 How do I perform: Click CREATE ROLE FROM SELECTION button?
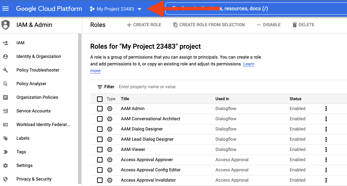[x=209, y=25]
